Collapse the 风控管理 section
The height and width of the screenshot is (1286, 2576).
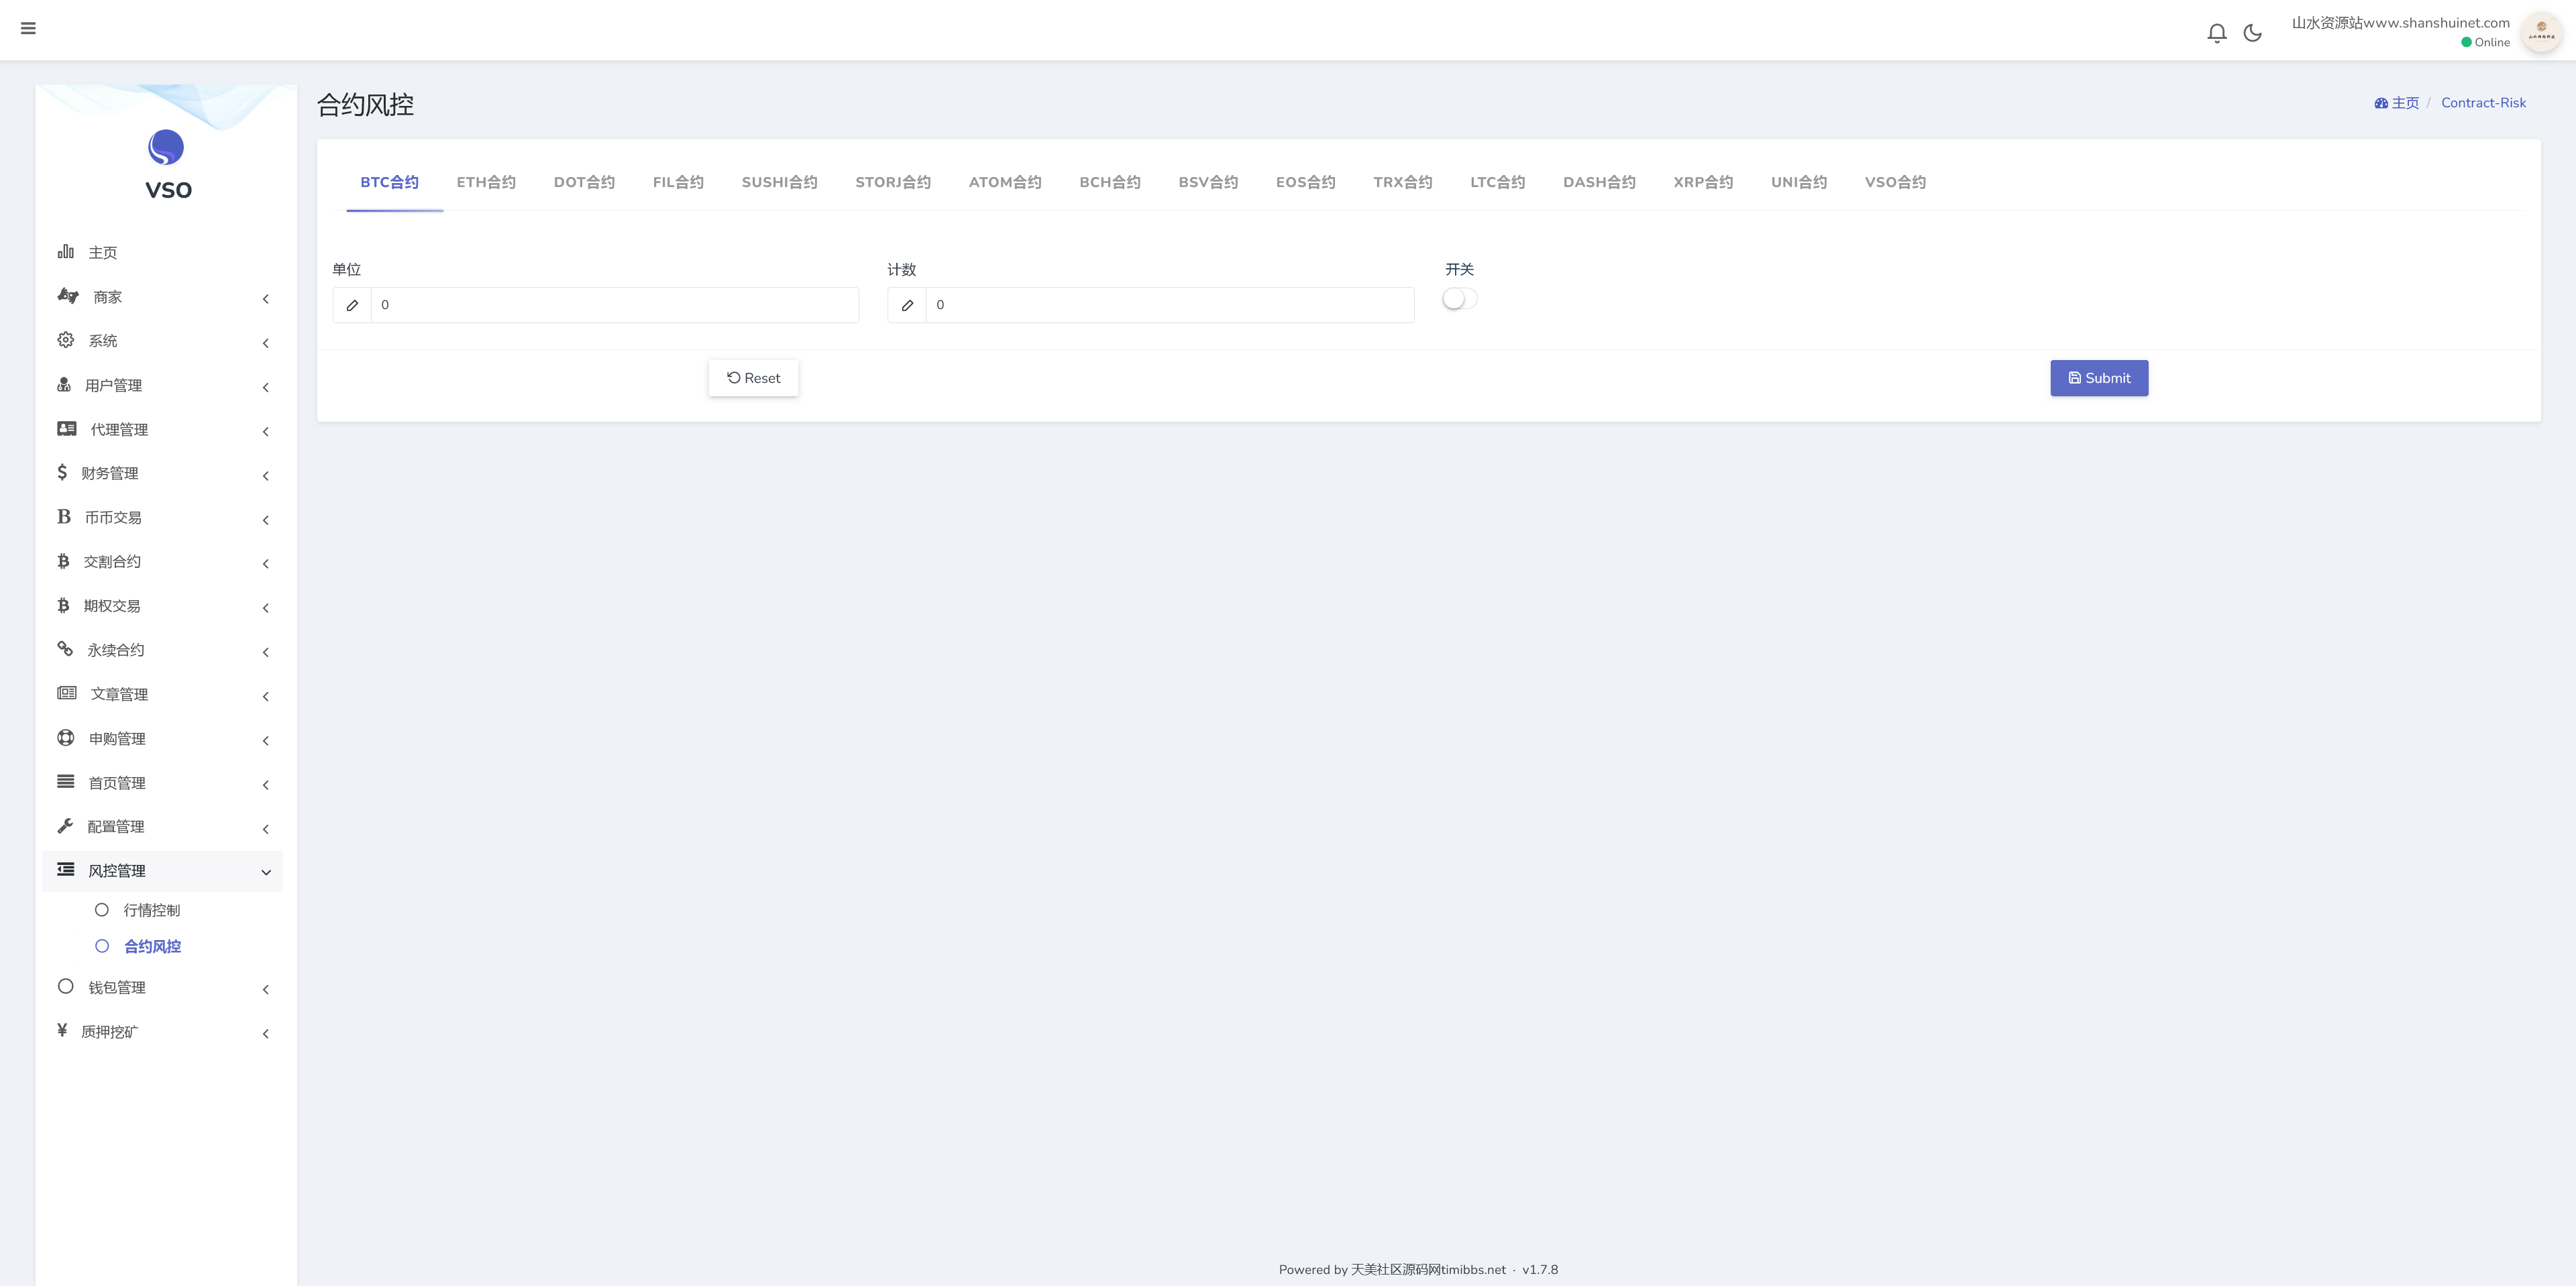tap(266, 872)
